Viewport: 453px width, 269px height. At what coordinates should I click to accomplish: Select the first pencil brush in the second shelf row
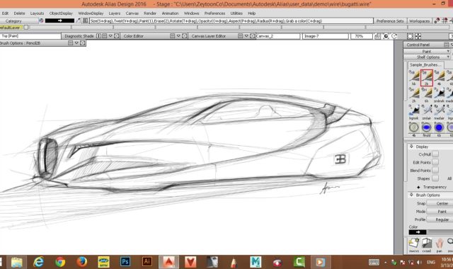pyautogui.click(x=414, y=95)
